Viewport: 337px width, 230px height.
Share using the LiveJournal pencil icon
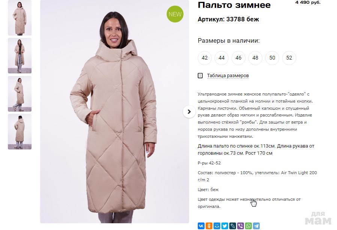click(233, 226)
